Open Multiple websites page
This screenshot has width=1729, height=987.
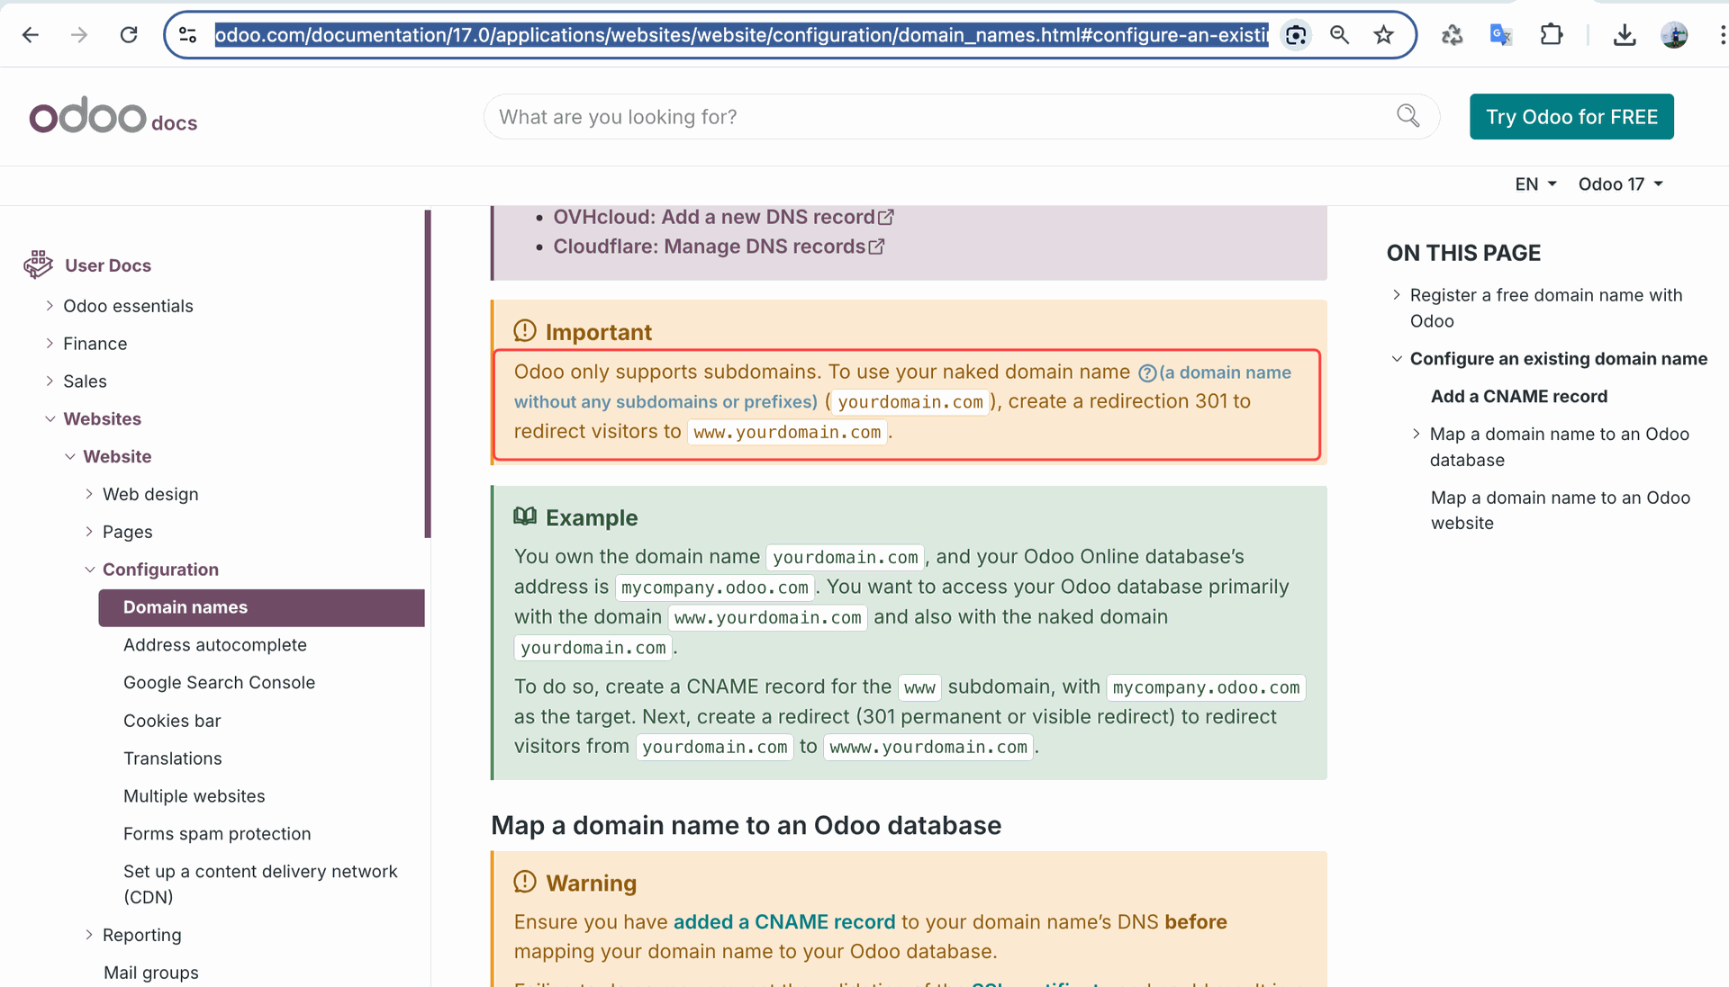195,796
